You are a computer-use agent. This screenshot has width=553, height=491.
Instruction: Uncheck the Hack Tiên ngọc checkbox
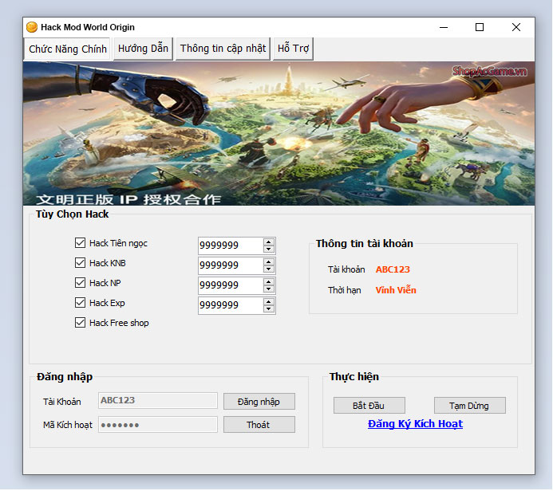click(x=80, y=242)
